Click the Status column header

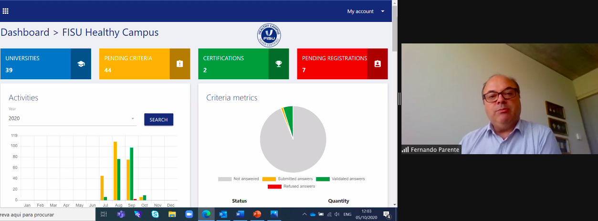pos(240,201)
